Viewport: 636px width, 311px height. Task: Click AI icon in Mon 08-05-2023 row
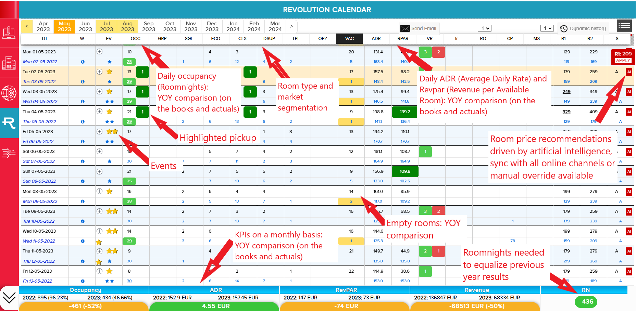[629, 192]
